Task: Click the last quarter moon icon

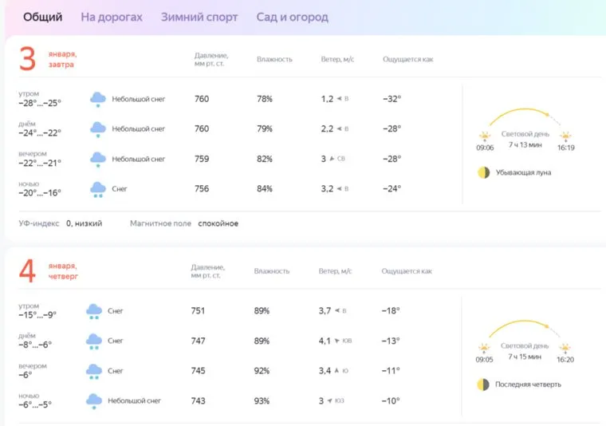Action: [482, 385]
